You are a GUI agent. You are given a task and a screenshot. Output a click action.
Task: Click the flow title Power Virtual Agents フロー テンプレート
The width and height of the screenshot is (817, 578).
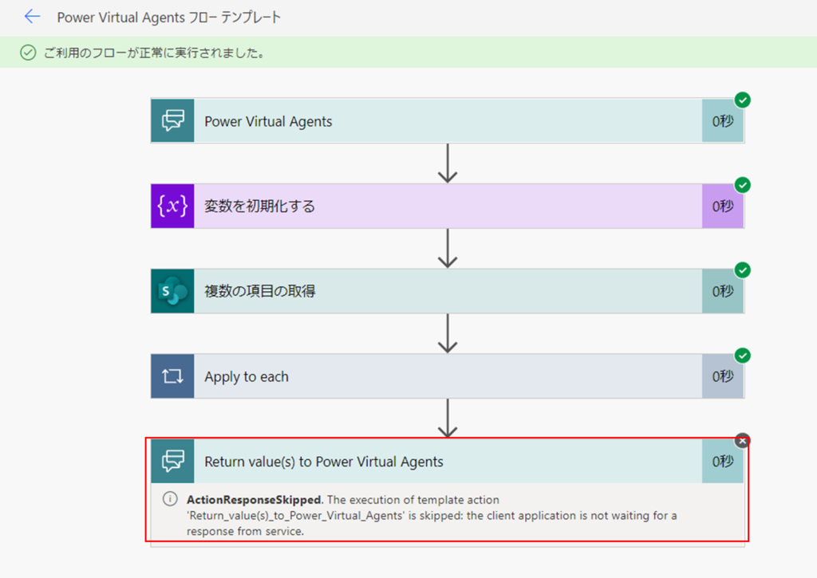[169, 18]
